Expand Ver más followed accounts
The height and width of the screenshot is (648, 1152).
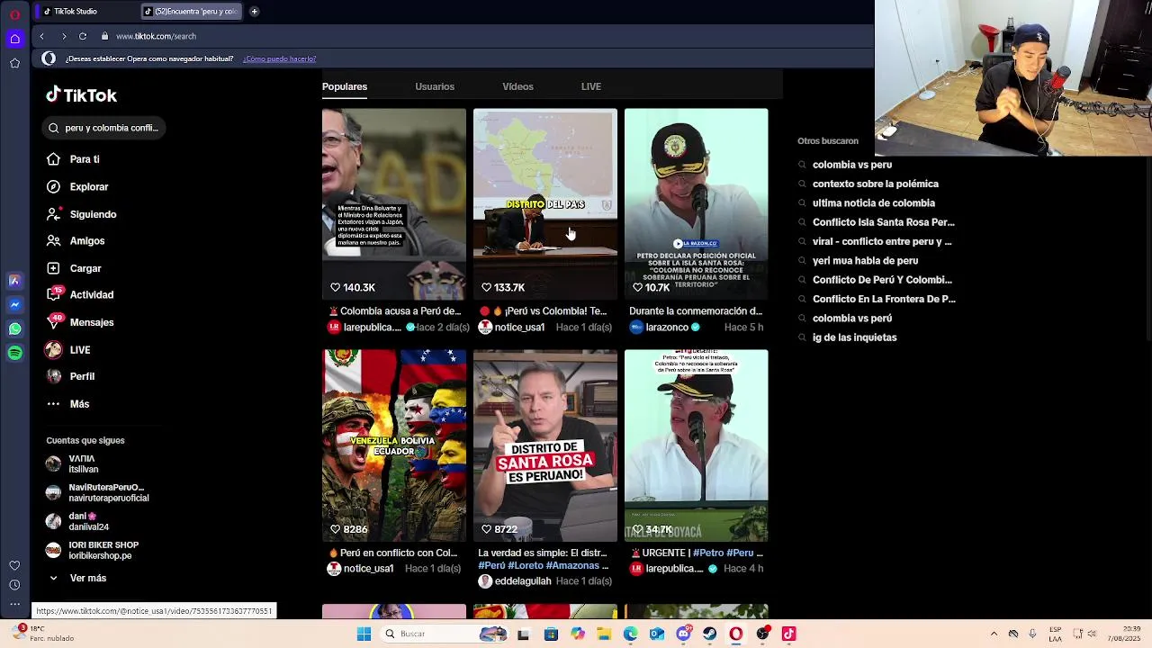(x=76, y=578)
